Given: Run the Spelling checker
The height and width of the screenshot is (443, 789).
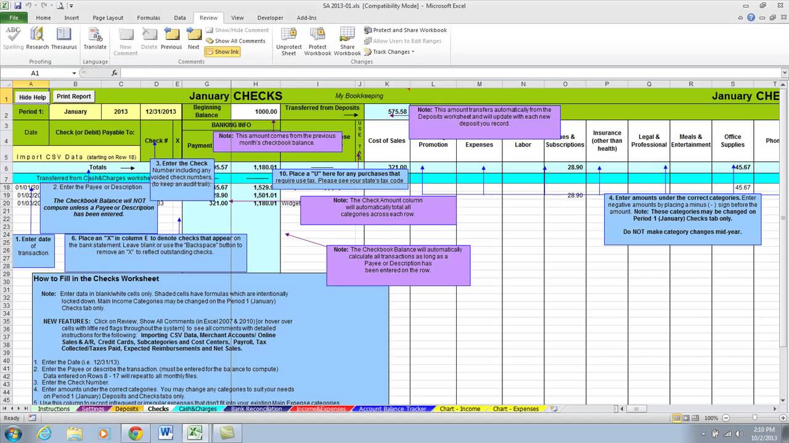Looking at the screenshot, I should [12, 38].
